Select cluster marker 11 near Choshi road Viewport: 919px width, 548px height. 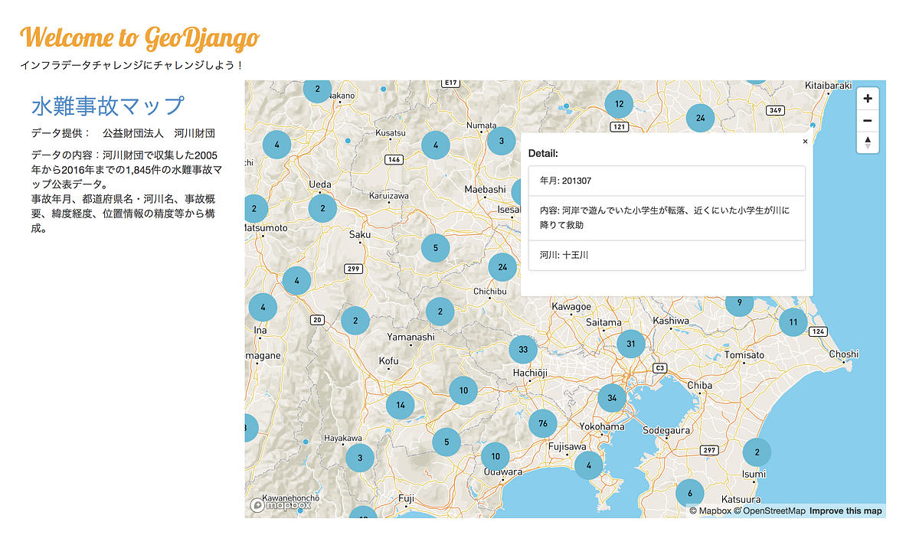coord(793,322)
